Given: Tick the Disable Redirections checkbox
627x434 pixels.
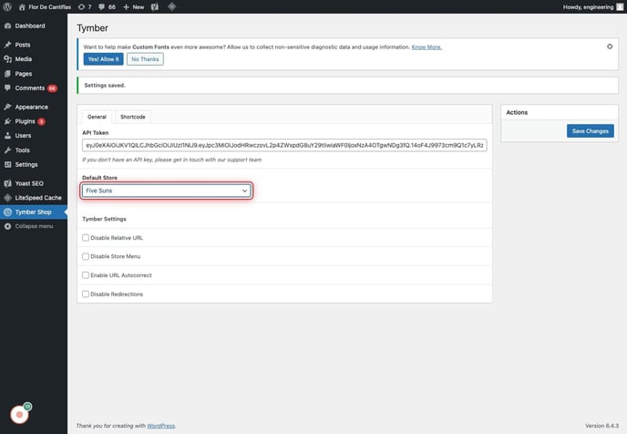Looking at the screenshot, I should (x=86, y=294).
